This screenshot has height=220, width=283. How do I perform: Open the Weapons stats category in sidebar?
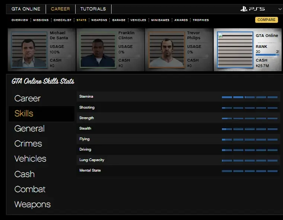32,204
